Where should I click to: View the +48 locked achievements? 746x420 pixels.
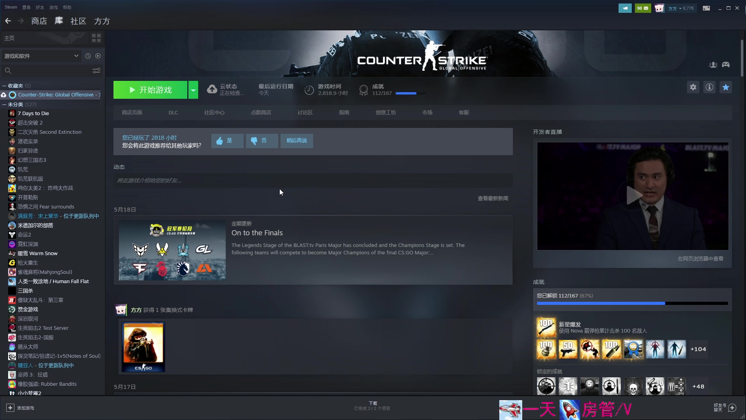pos(698,386)
